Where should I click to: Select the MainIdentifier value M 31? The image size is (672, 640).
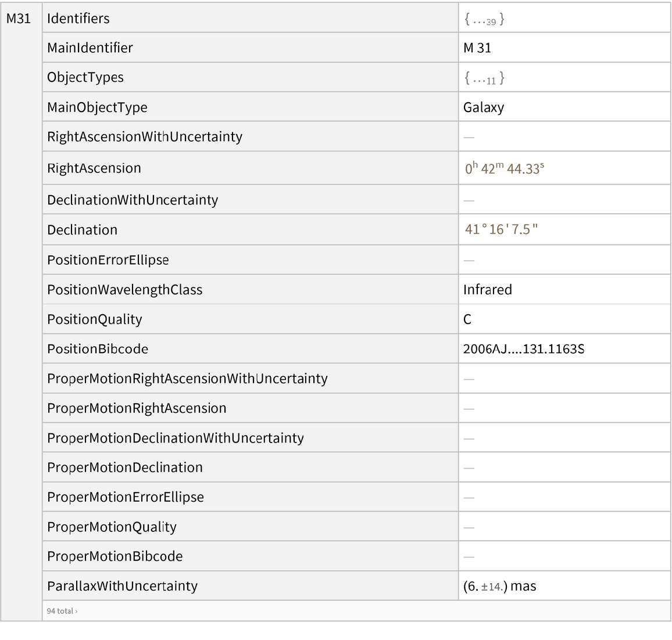(477, 48)
